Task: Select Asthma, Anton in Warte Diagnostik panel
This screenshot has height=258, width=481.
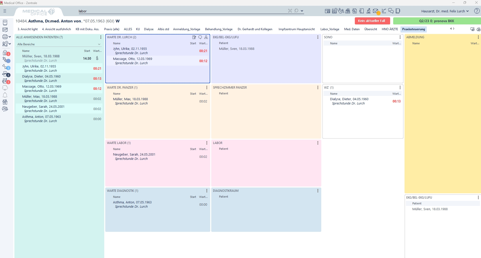Action: pos(158,204)
